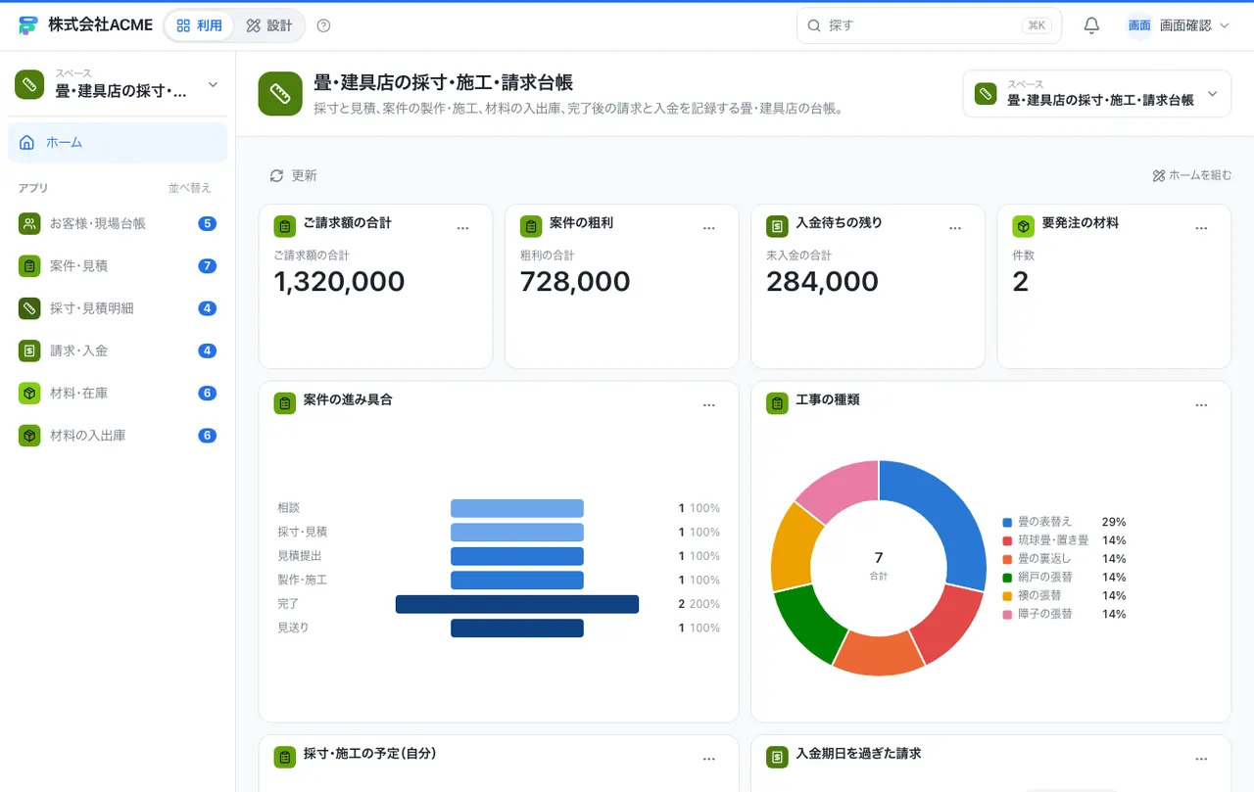
Task: Click 材料の入出庫 box icon
Action: 29,435
